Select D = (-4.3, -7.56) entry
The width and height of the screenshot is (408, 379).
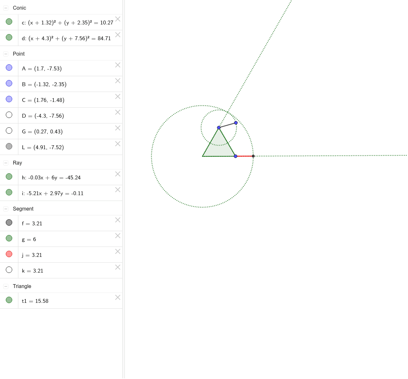pyautogui.click(x=43, y=116)
